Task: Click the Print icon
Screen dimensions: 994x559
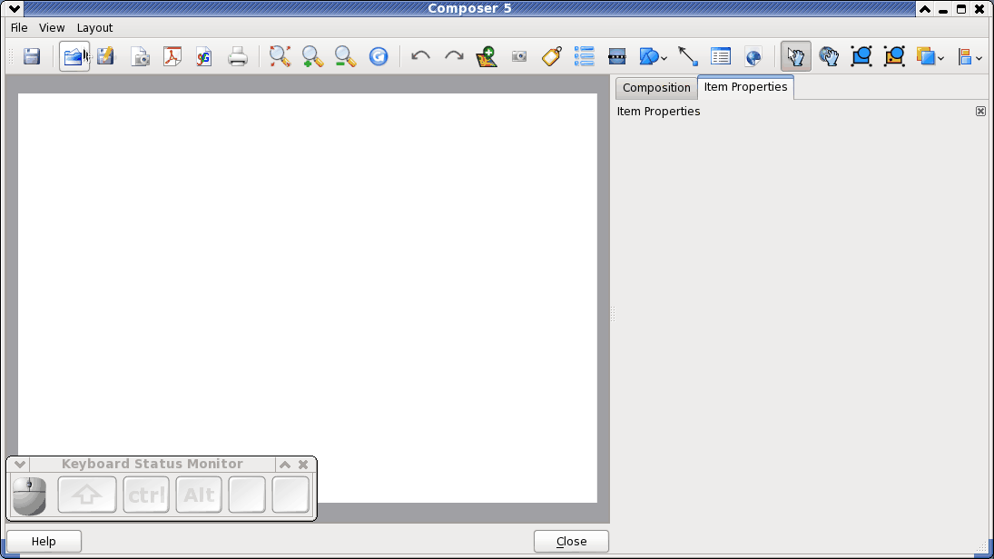Action: (x=238, y=56)
